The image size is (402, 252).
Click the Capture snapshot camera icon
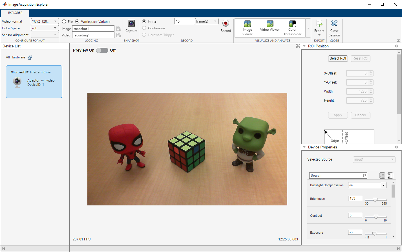pyautogui.click(x=131, y=24)
